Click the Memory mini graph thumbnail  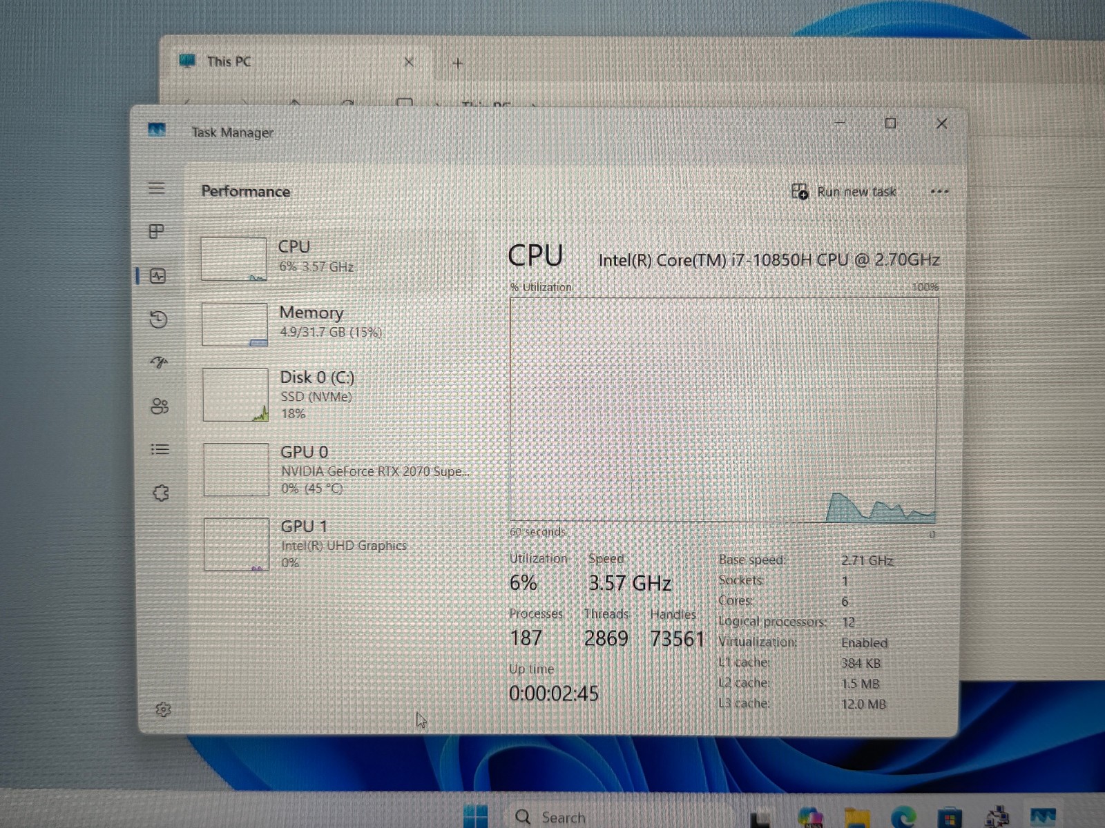235,324
